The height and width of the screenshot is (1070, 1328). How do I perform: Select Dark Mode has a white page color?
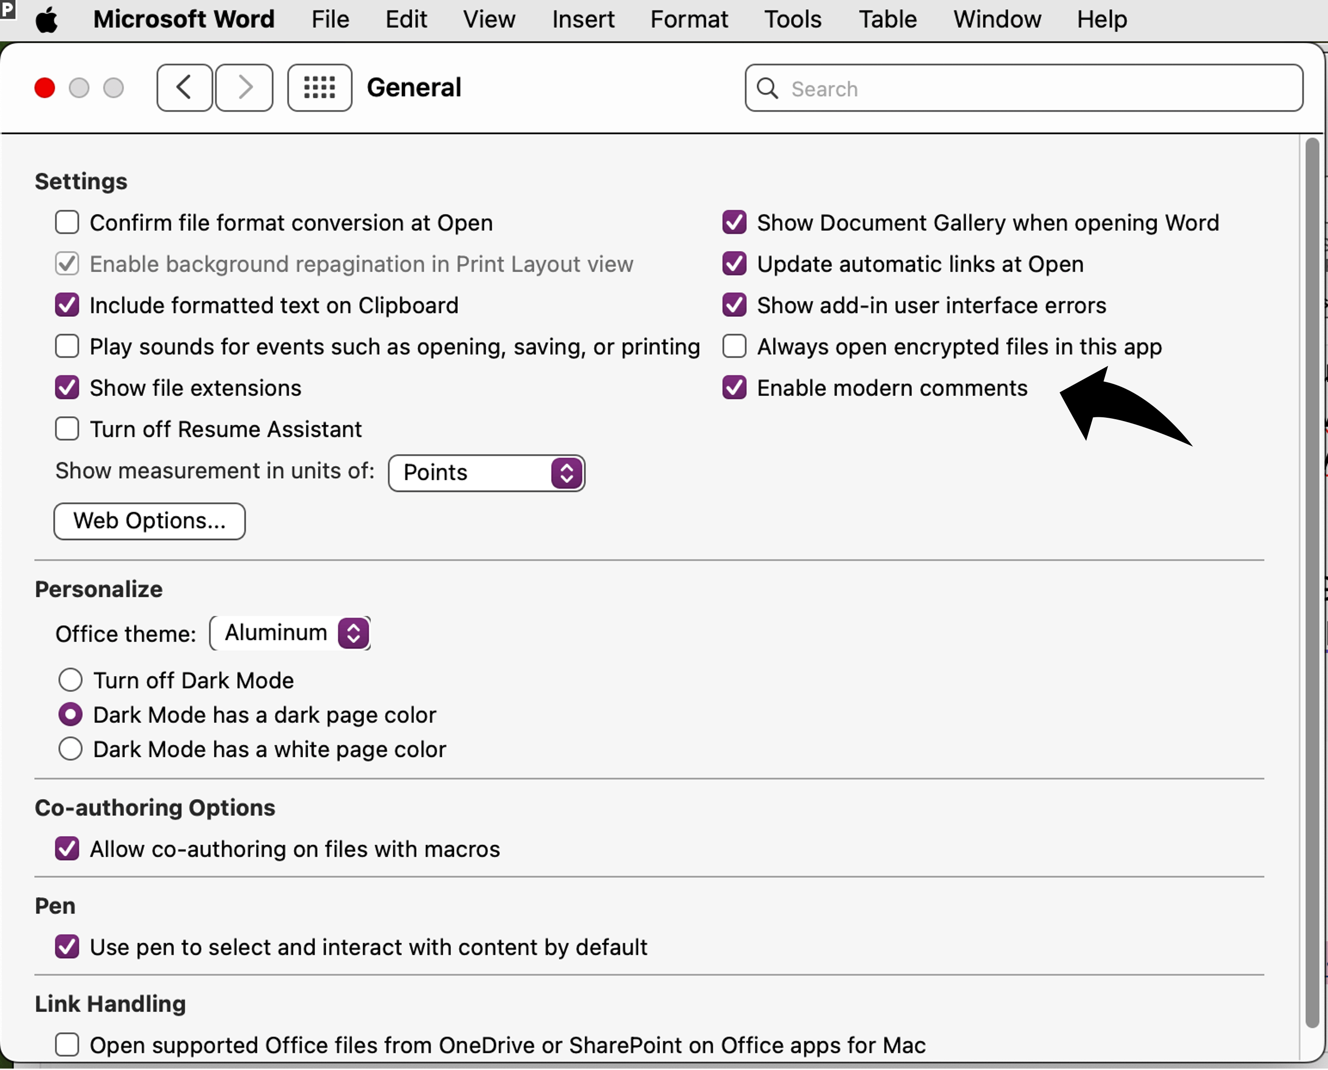70,749
